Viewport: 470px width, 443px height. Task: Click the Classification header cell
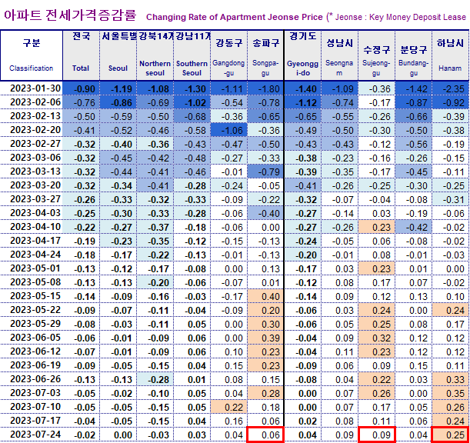32,55
